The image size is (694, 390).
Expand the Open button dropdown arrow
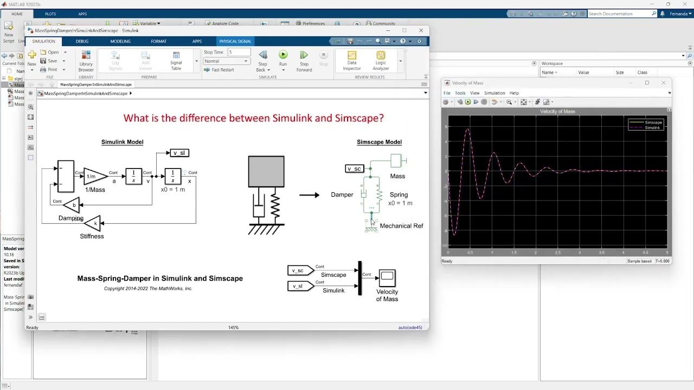[65, 53]
